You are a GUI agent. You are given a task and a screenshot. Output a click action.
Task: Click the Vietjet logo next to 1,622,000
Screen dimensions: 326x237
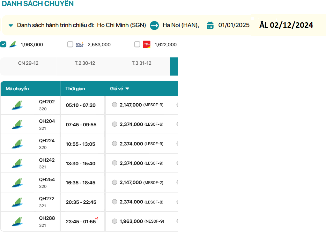click(147, 44)
